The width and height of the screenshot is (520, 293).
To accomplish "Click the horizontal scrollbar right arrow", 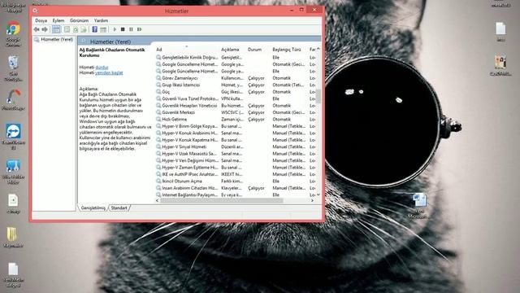I will (312, 201).
